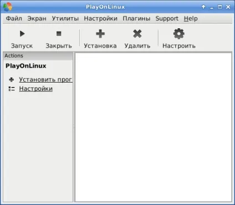Open the Настройки menu in menu bar

[101, 18]
